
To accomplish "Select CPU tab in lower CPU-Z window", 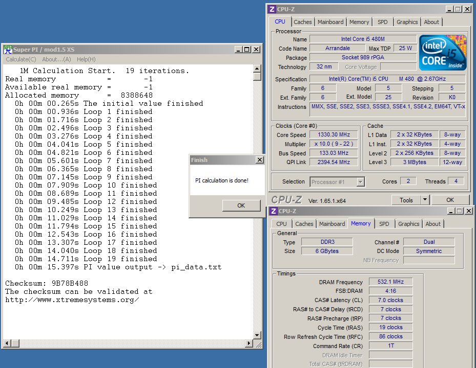I will tap(281, 224).
